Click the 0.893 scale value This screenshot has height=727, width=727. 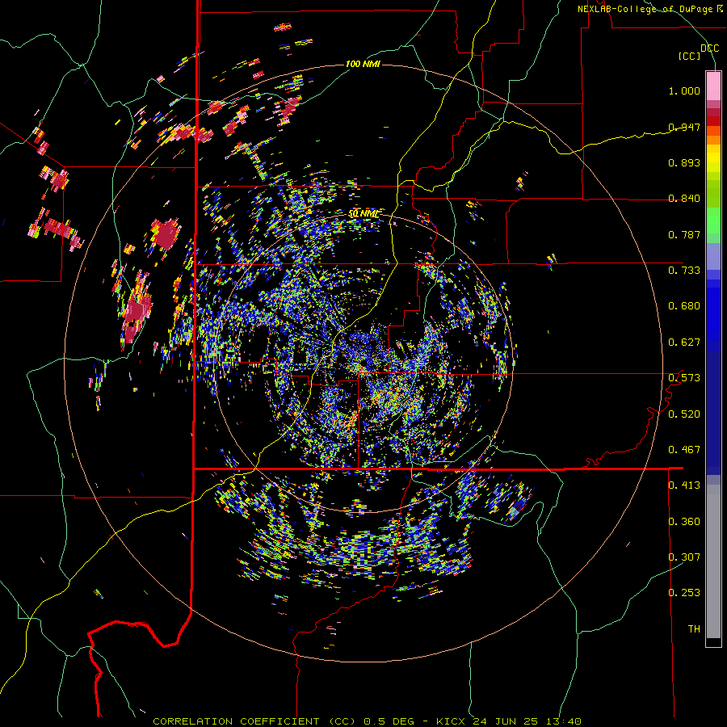[684, 162]
